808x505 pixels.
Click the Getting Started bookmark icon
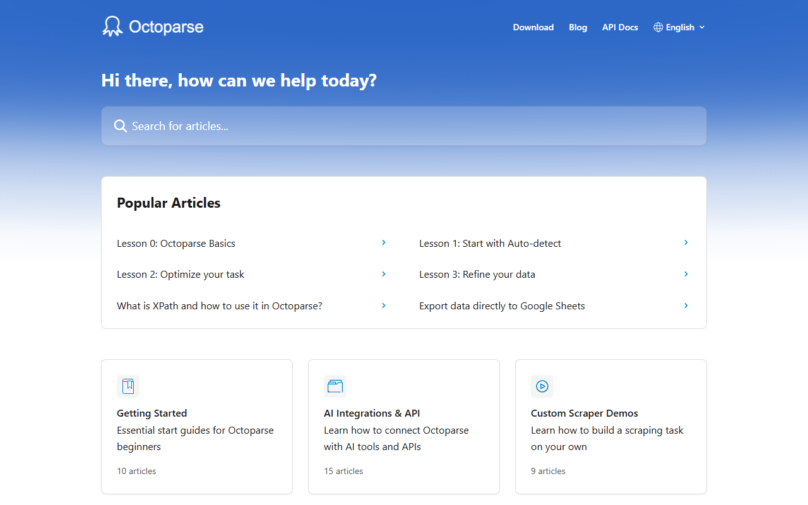click(128, 386)
